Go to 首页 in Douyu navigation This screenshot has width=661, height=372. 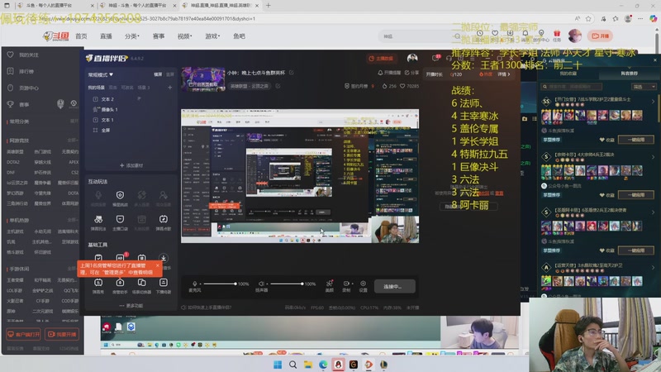81,36
